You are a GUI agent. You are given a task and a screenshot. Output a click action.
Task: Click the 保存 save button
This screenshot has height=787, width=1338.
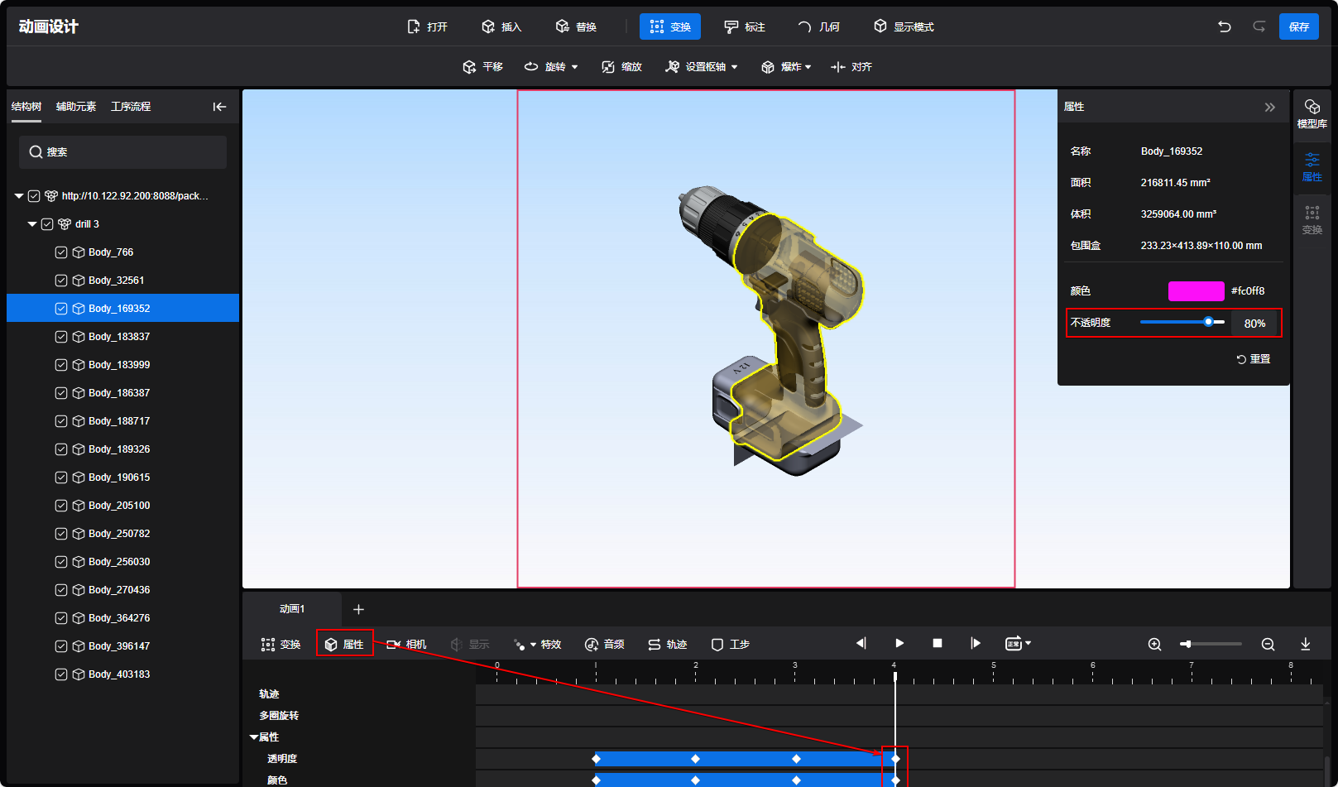pyautogui.click(x=1298, y=26)
